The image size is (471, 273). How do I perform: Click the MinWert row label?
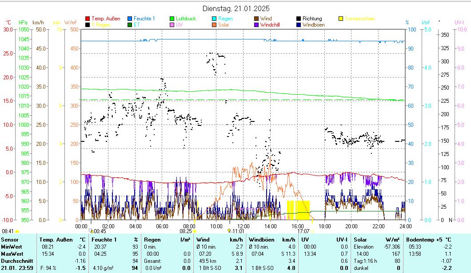coord(11,247)
